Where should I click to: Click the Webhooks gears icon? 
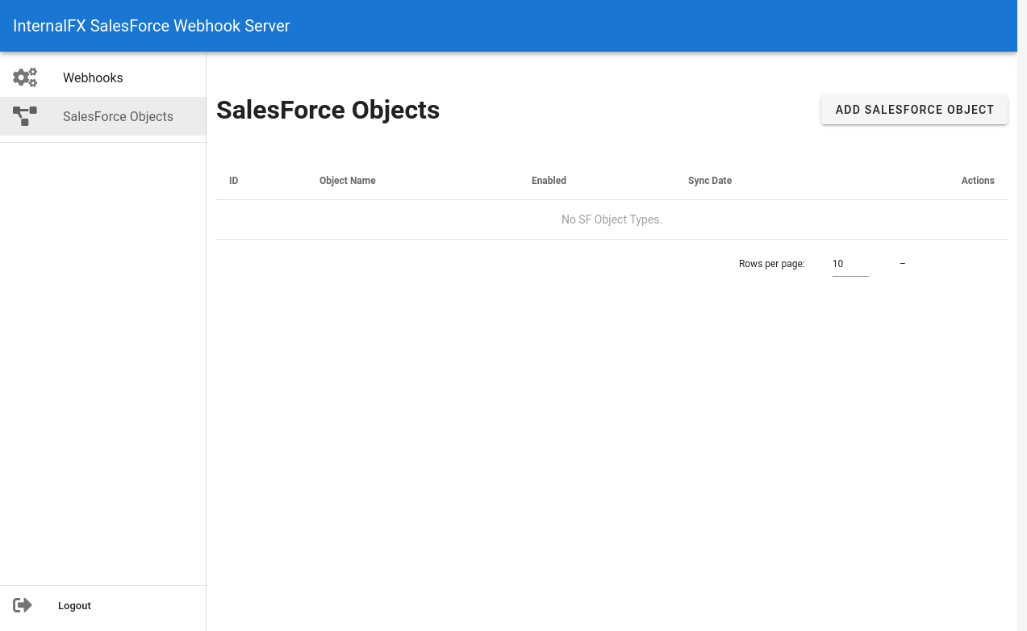[25, 77]
